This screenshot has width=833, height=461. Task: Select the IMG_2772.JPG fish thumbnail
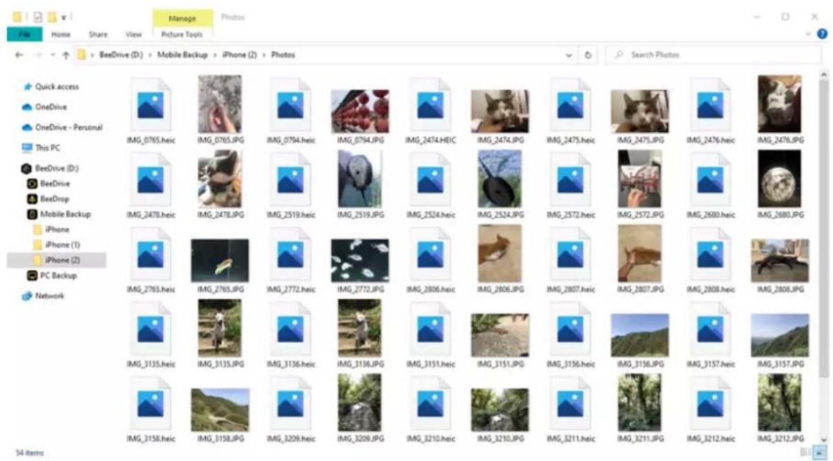[360, 261]
